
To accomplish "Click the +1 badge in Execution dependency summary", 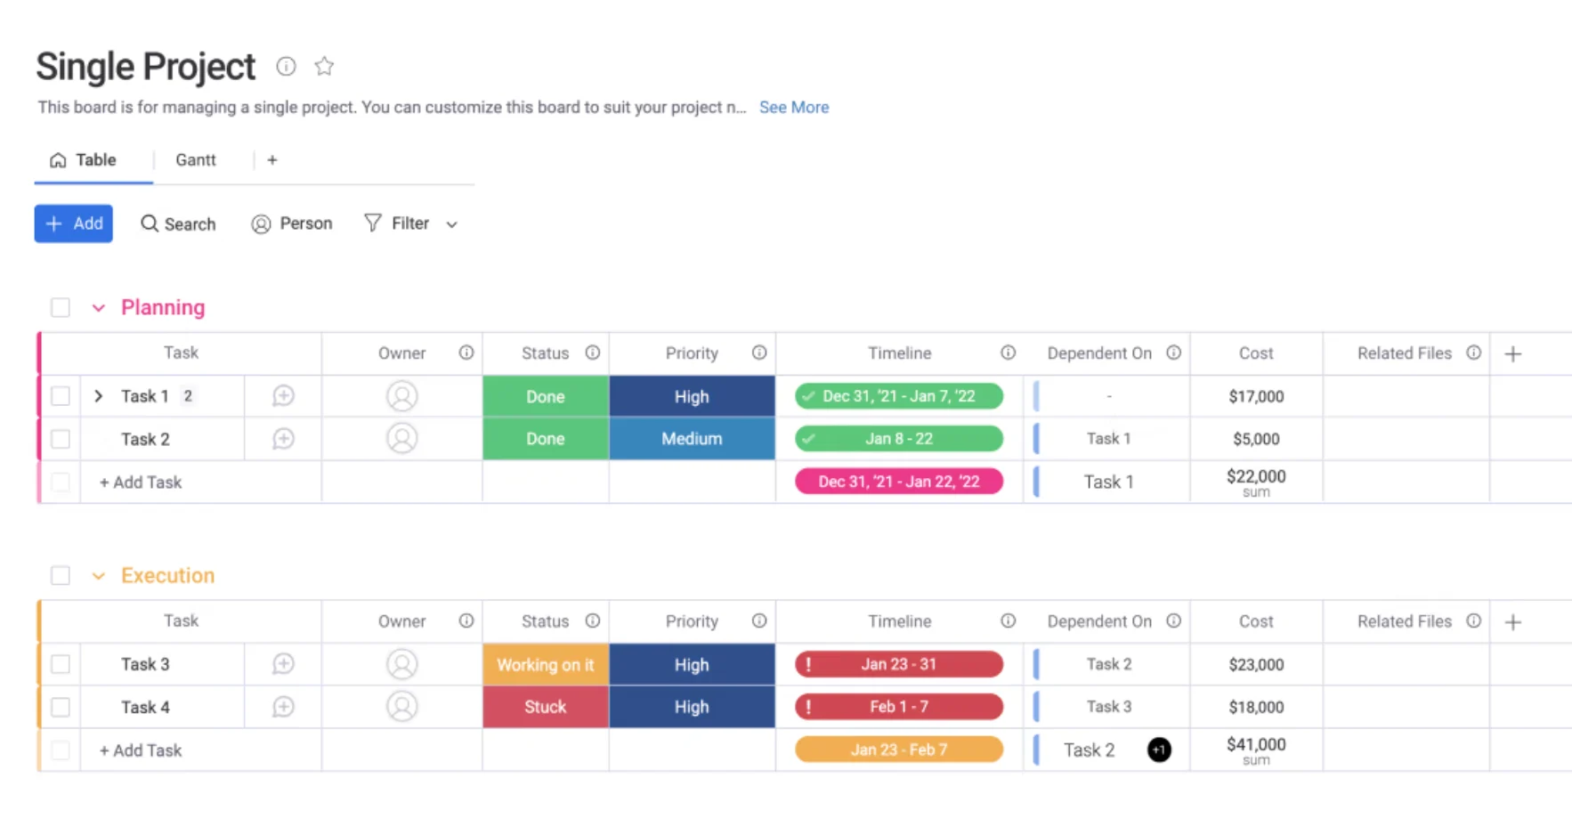I will tap(1159, 750).
